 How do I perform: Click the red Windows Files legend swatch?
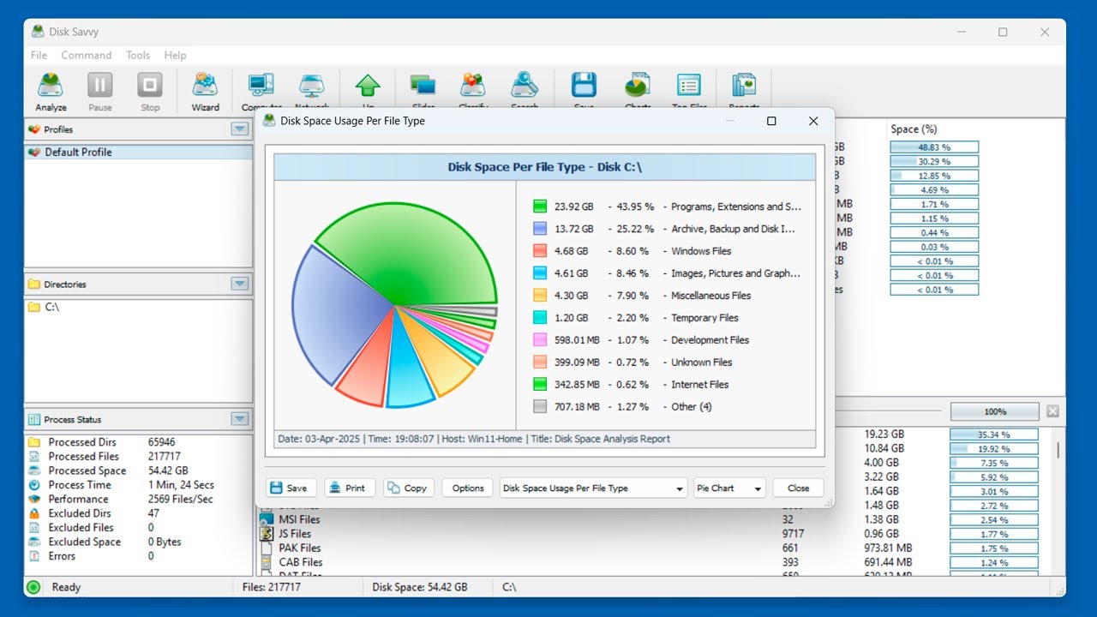click(x=539, y=251)
